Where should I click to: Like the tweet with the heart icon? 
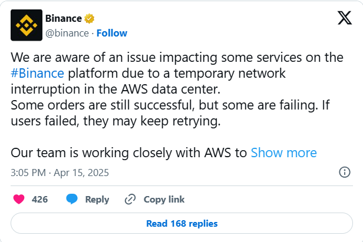[18, 200]
